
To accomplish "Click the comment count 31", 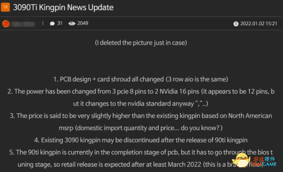I will 60,23.
